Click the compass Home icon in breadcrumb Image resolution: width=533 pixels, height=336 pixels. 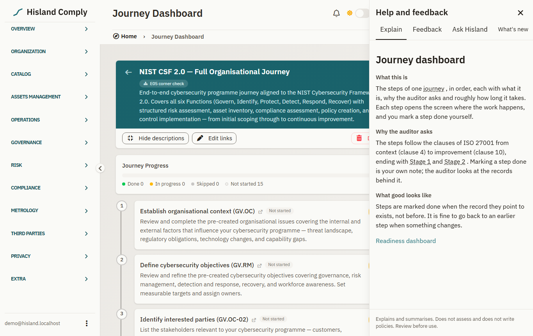click(x=116, y=36)
